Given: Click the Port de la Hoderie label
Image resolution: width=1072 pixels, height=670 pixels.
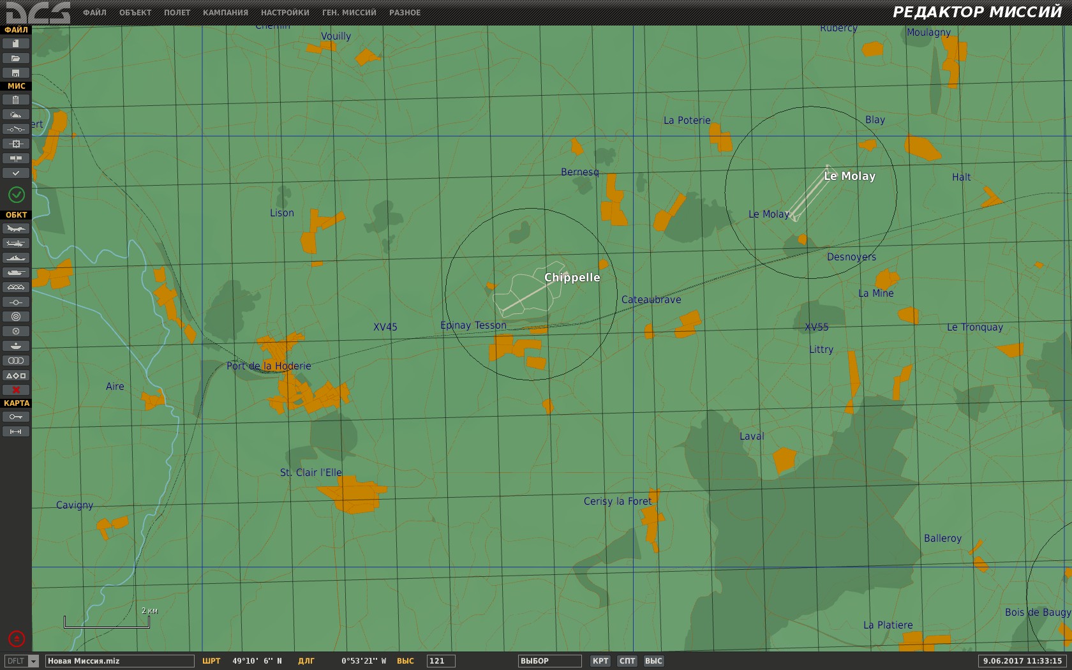Looking at the screenshot, I should click(269, 366).
